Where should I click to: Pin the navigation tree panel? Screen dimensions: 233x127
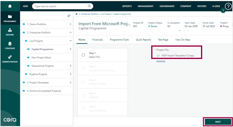[x=69, y=16]
